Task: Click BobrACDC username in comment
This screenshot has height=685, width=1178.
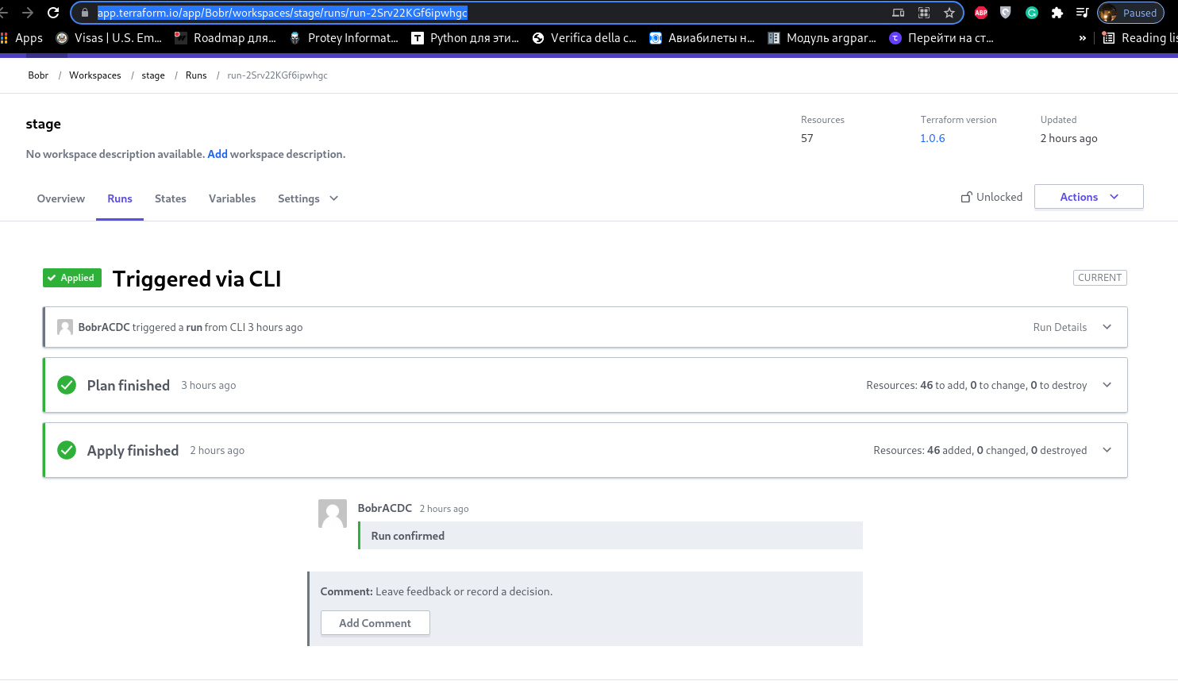Action: pyautogui.click(x=385, y=508)
